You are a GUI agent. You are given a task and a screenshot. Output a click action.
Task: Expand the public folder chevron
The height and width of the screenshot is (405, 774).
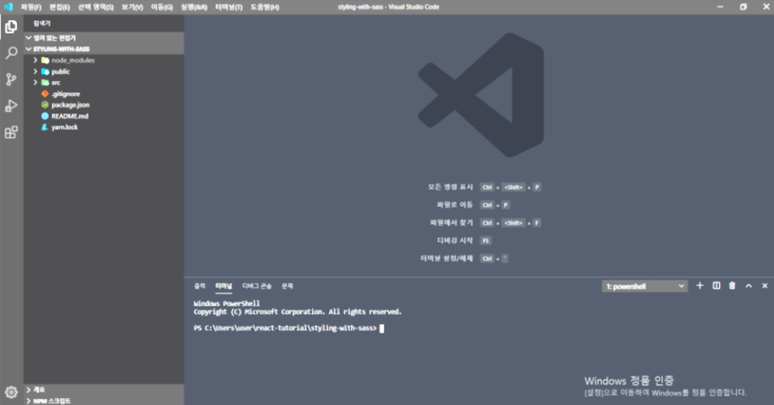[x=35, y=72]
